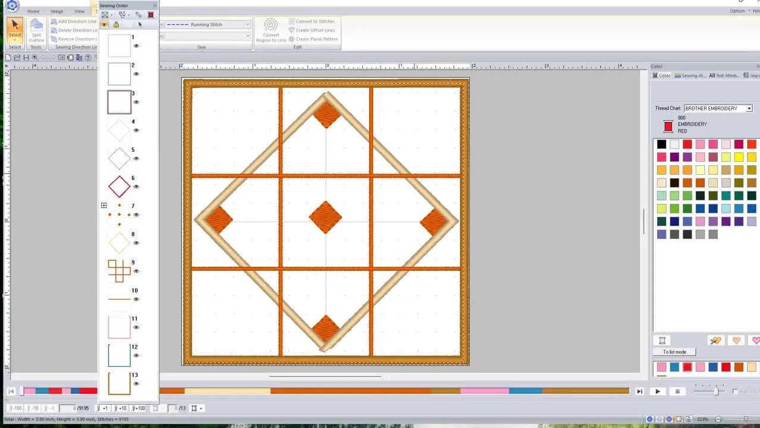Switch to the Text Attributes panel tab
Viewport: 760px width, 428px height.
click(724, 75)
